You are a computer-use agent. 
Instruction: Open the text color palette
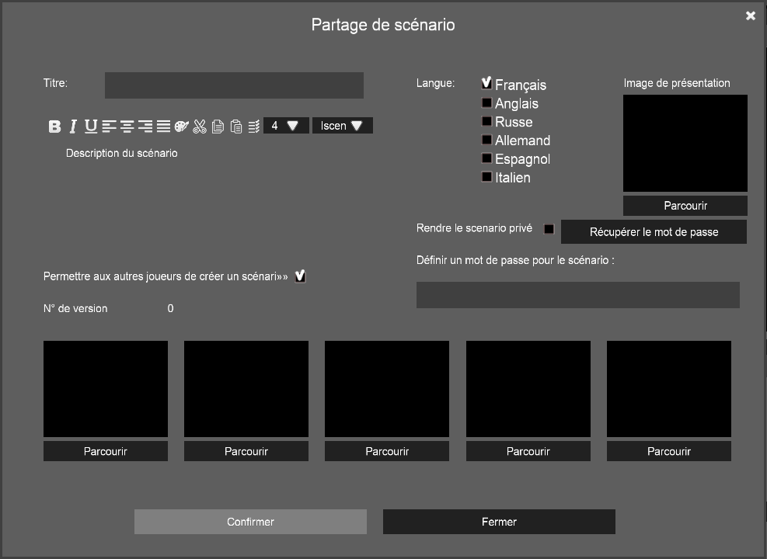pyautogui.click(x=182, y=127)
